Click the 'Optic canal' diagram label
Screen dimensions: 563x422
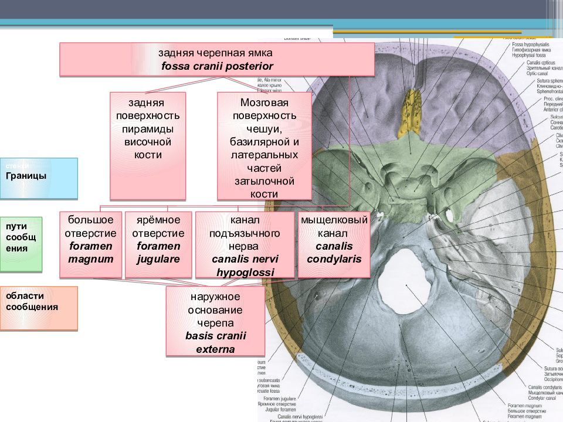537,73
